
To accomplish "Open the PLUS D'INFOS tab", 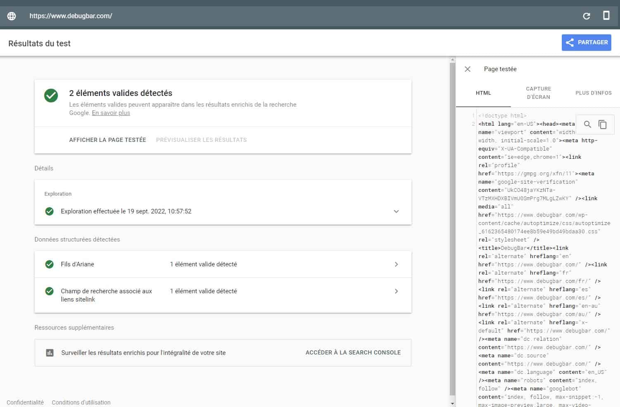I will [593, 93].
